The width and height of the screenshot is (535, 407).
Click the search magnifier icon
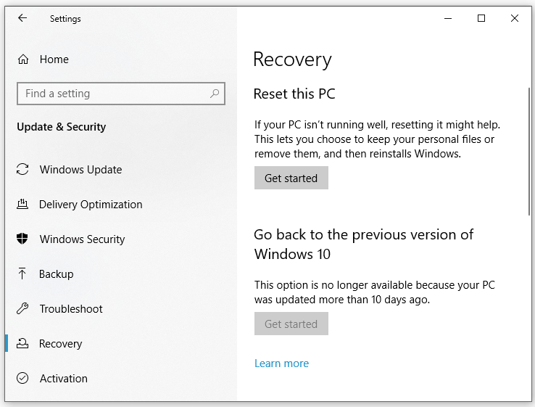coord(215,93)
